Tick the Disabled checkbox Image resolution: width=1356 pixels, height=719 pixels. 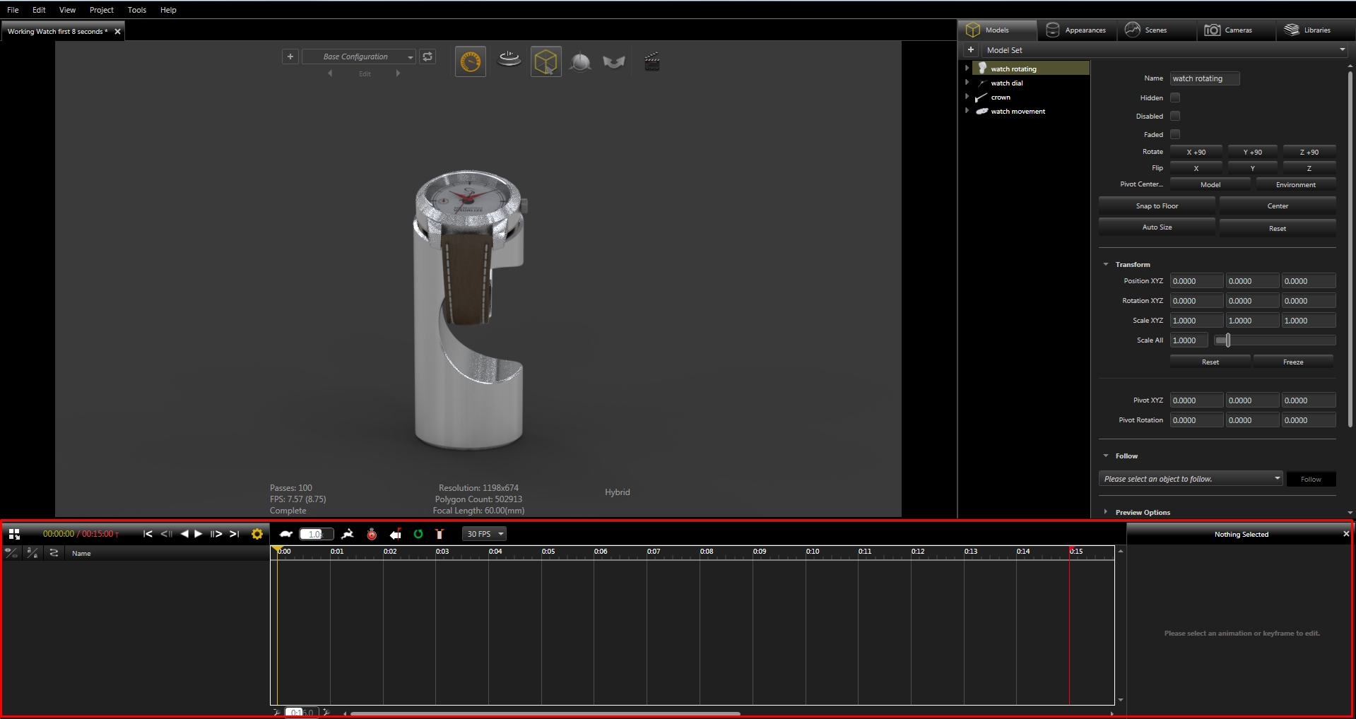[x=1175, y=116]
